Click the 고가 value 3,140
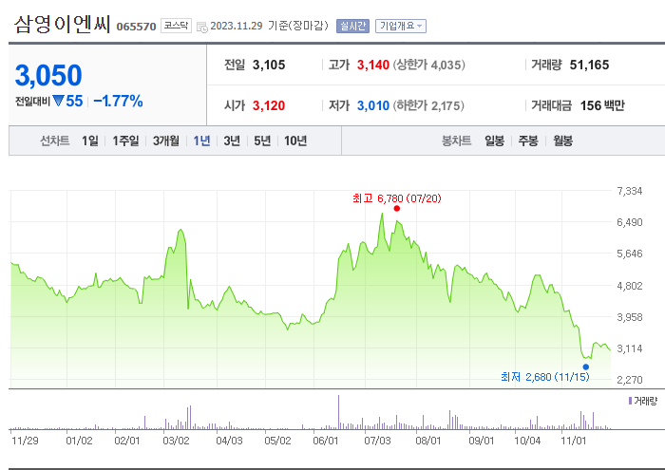 tap(372, 65)
